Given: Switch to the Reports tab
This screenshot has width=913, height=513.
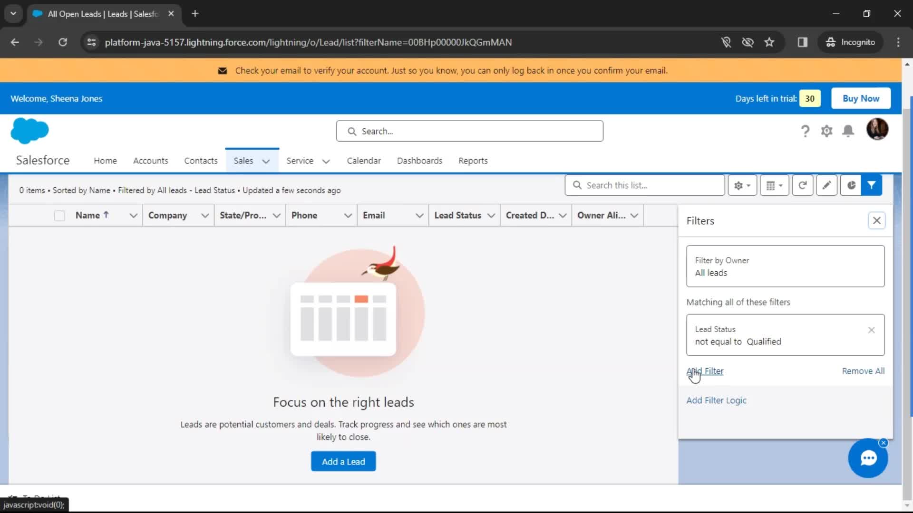Looking at the screenshot, I should tap(473, 161).
